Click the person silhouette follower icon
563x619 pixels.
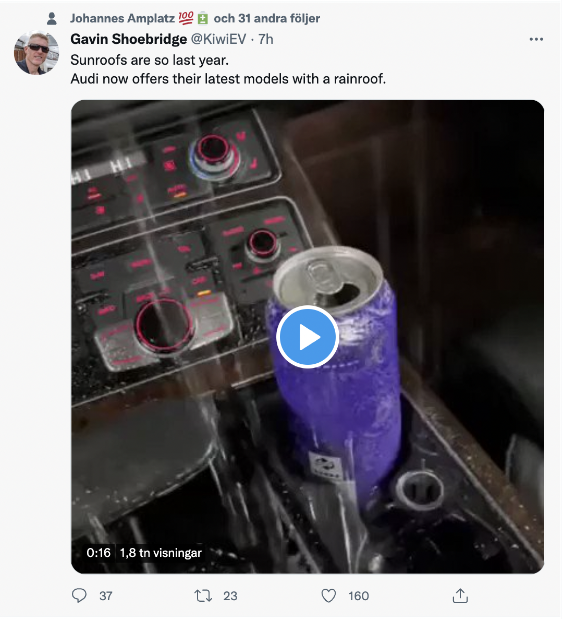click(52, 19)
